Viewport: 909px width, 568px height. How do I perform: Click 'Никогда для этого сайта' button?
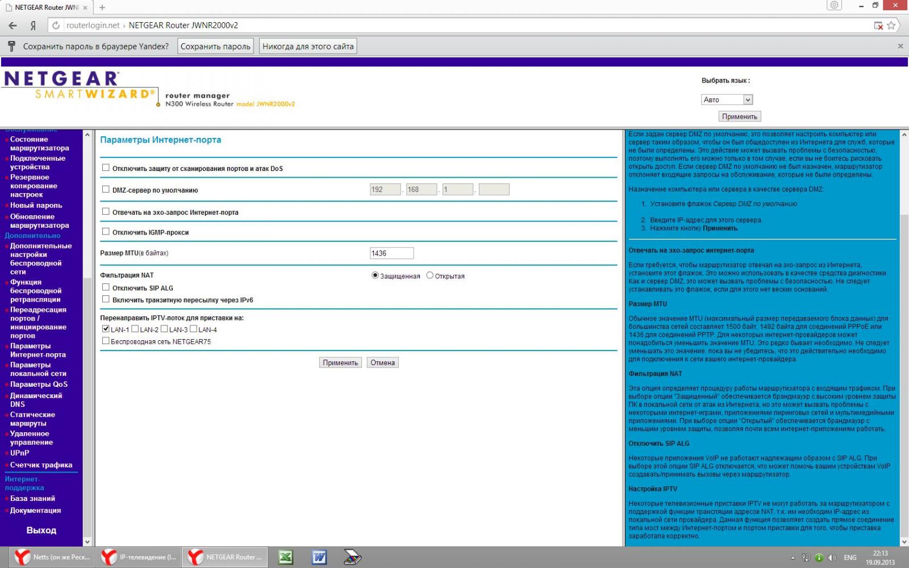point(308,47)
